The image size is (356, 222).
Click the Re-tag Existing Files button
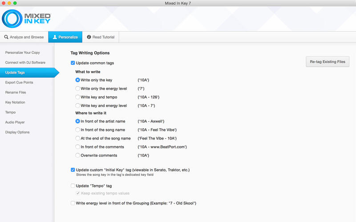(x=328, y=62)
